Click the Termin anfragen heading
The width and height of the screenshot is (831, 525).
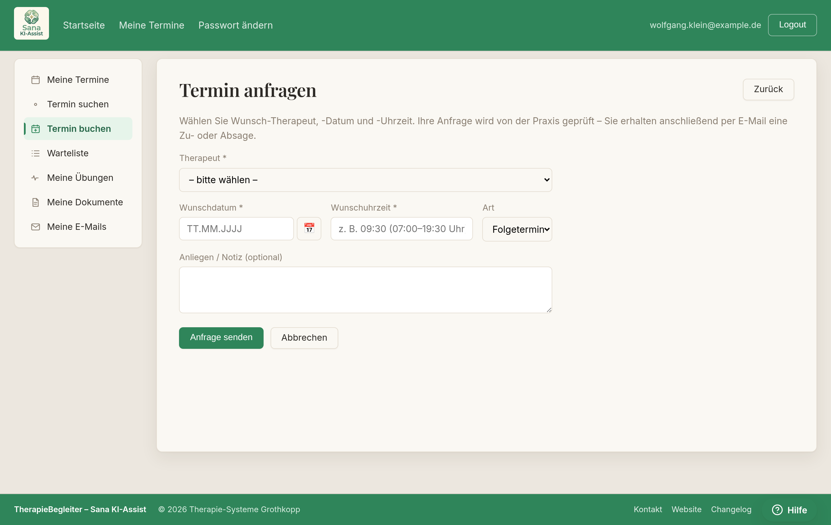(x=248, y=90)
